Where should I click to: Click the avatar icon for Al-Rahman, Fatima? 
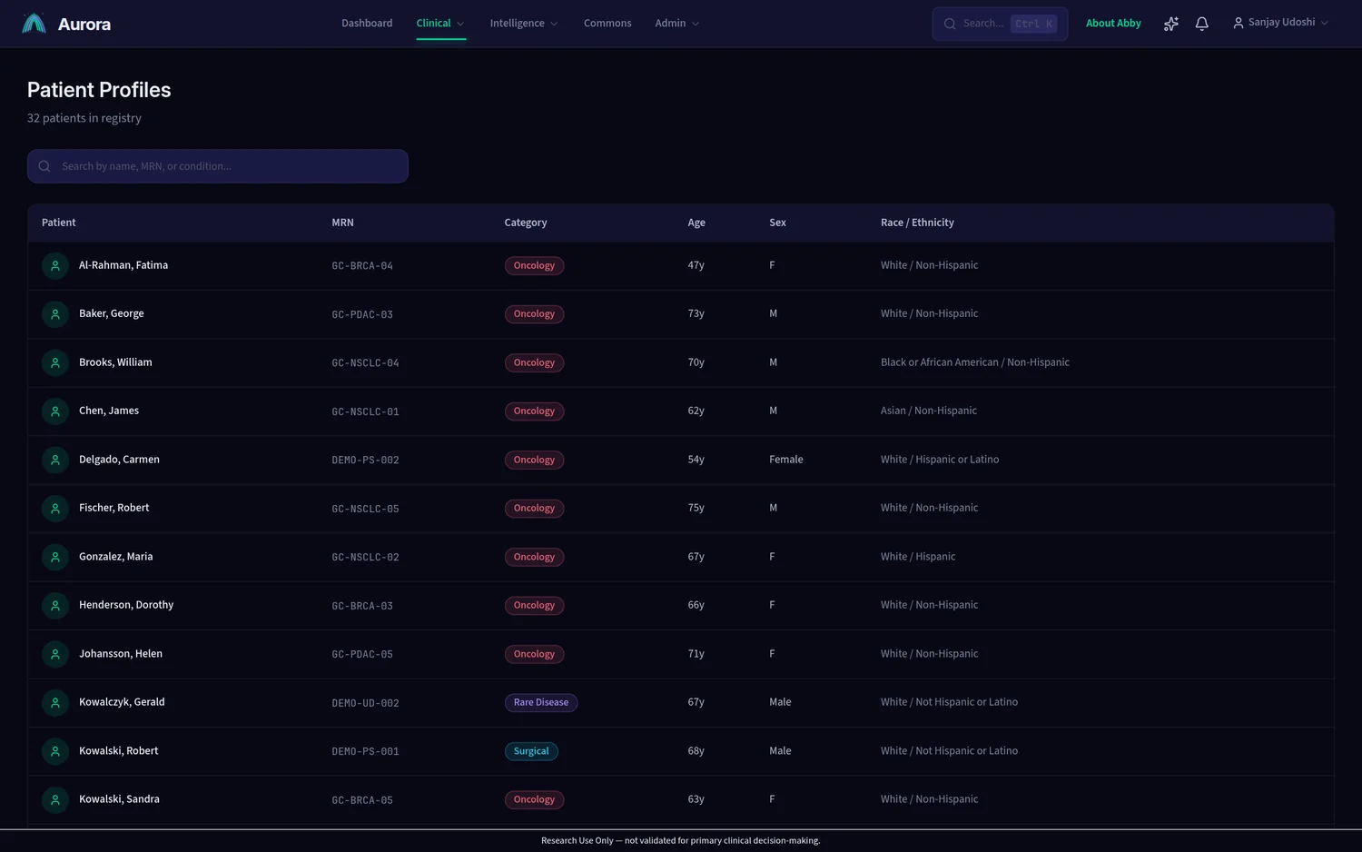tap(55, 265)
